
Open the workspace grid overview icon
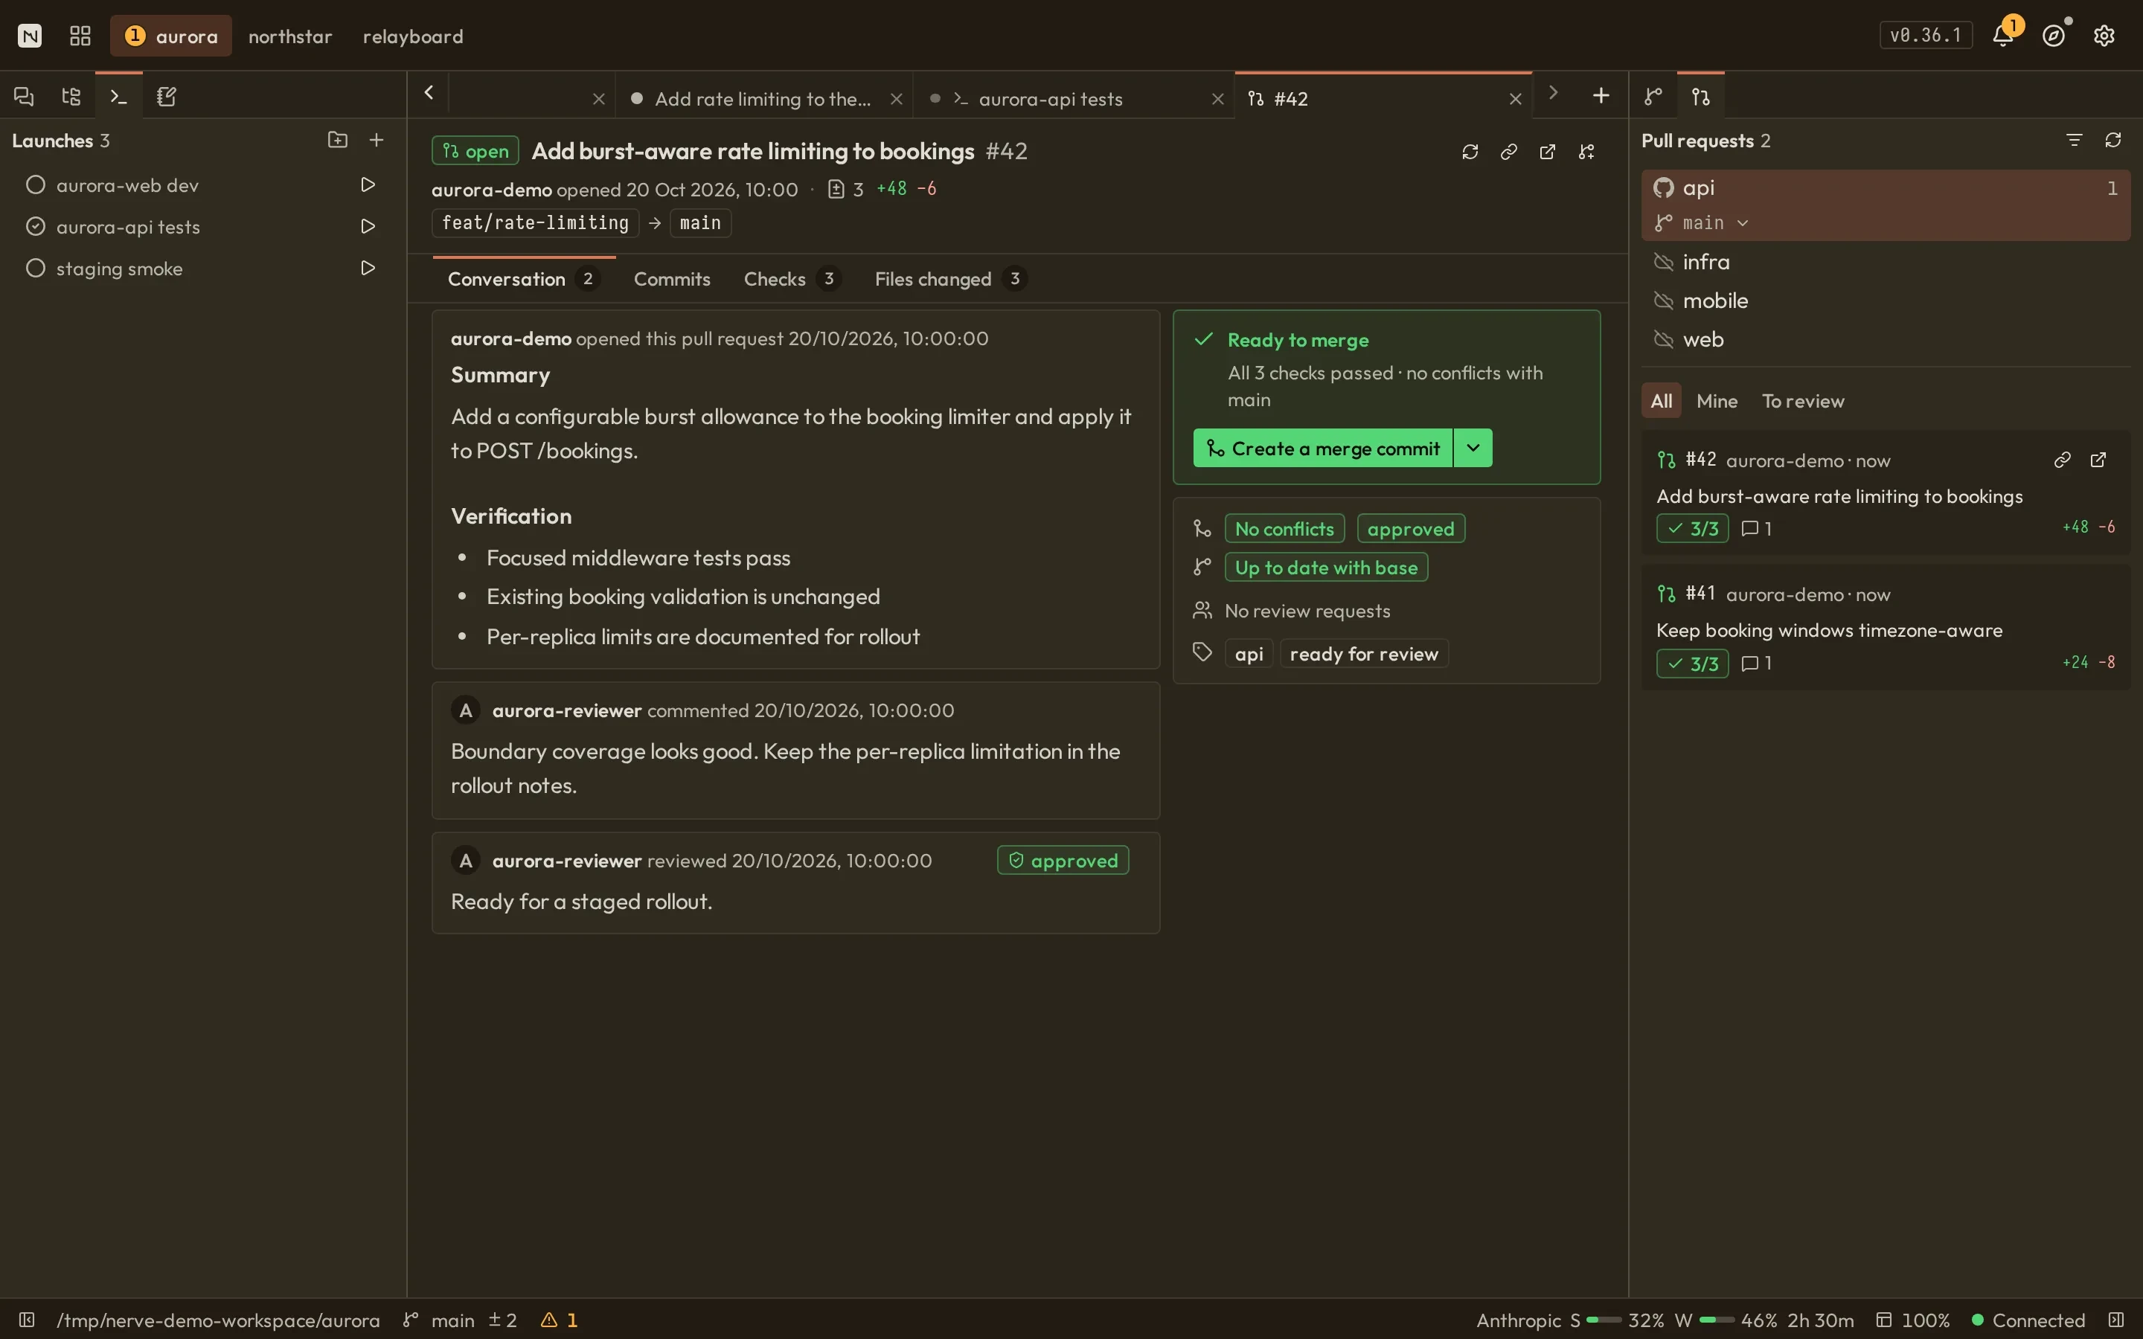80,36
